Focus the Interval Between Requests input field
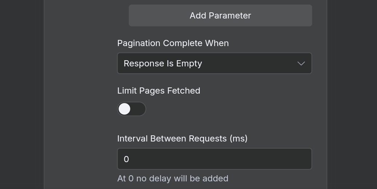Image resolution: width=377 pixels, height=189 pixels. (x=214, y=159)
